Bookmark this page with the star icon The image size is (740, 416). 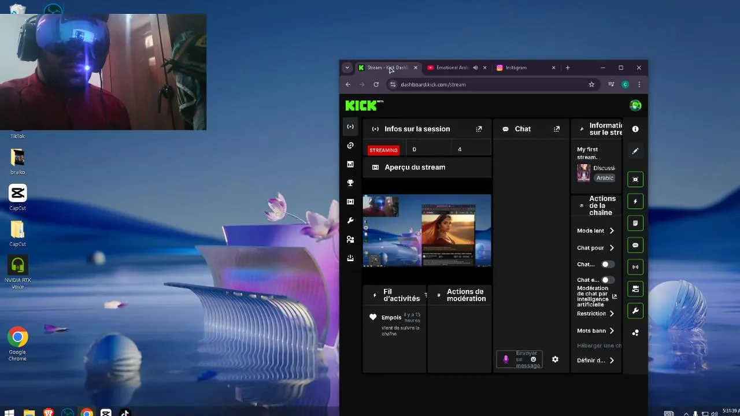click(x=591, y=84)
